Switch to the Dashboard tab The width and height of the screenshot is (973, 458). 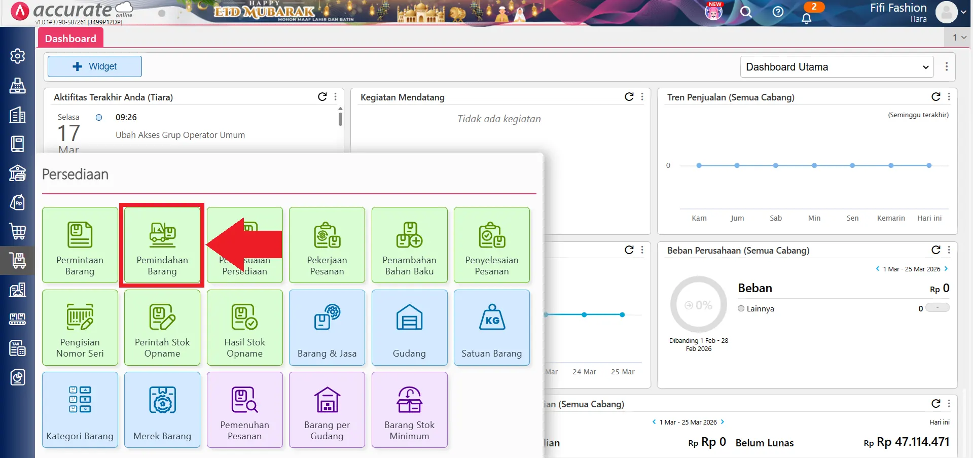[70, 39]
